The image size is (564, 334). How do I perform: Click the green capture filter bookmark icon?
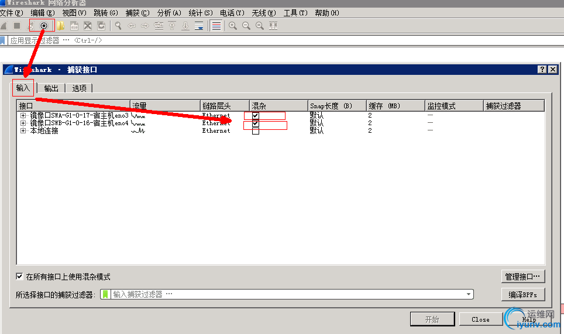[105, 294]
